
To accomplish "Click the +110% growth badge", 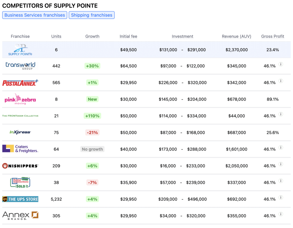I will (92, 116).
